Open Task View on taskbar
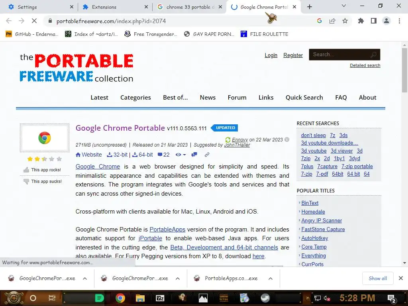The height and width of the screenshot is (306, 408). 52,298
